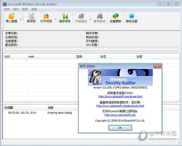Open the elcomsoft.com/products.html link
Screen dimensions: 182x146
(120, 106)
